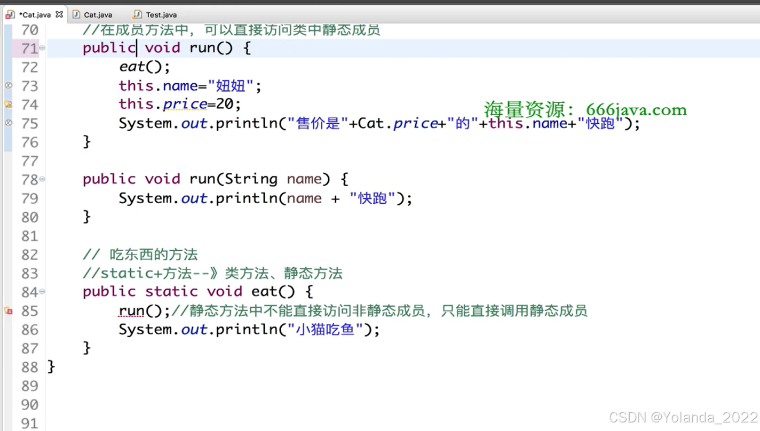Open the quick-fix warning marker at line 74

click(x=8, y=105)
